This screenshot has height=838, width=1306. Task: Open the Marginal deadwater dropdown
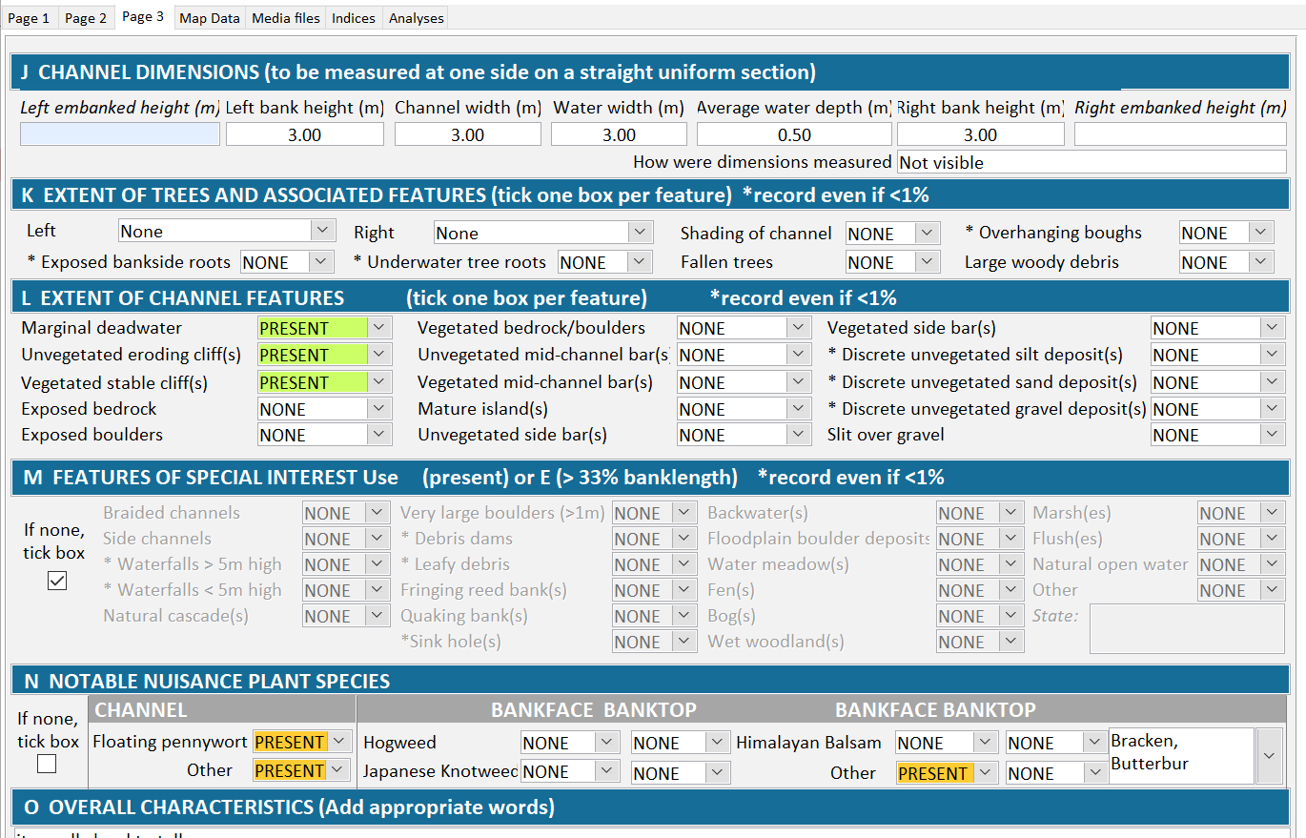pyautogui.click(x=324, y=328)
